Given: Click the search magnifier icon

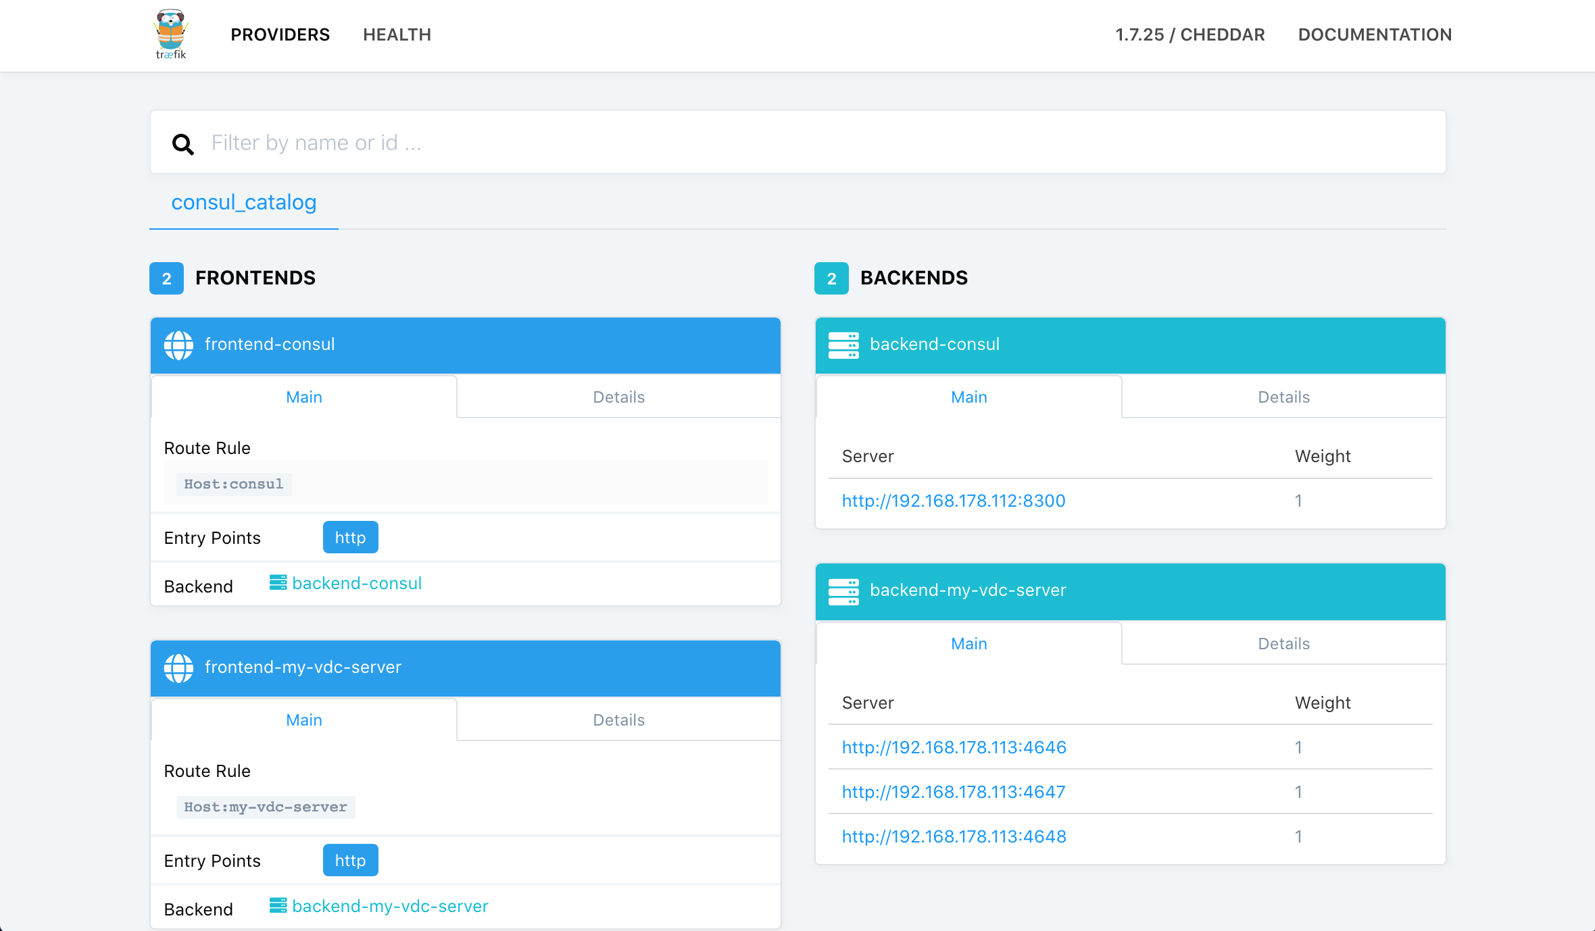Looking at the screenshot, I should (x=182, y=144).
